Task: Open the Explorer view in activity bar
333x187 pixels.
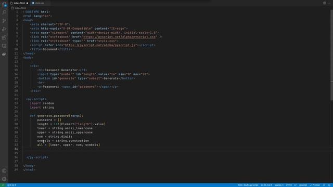Action: (4, 4)
